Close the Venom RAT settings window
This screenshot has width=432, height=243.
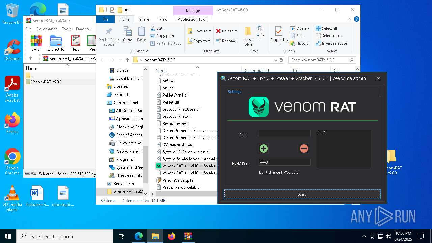378,78
